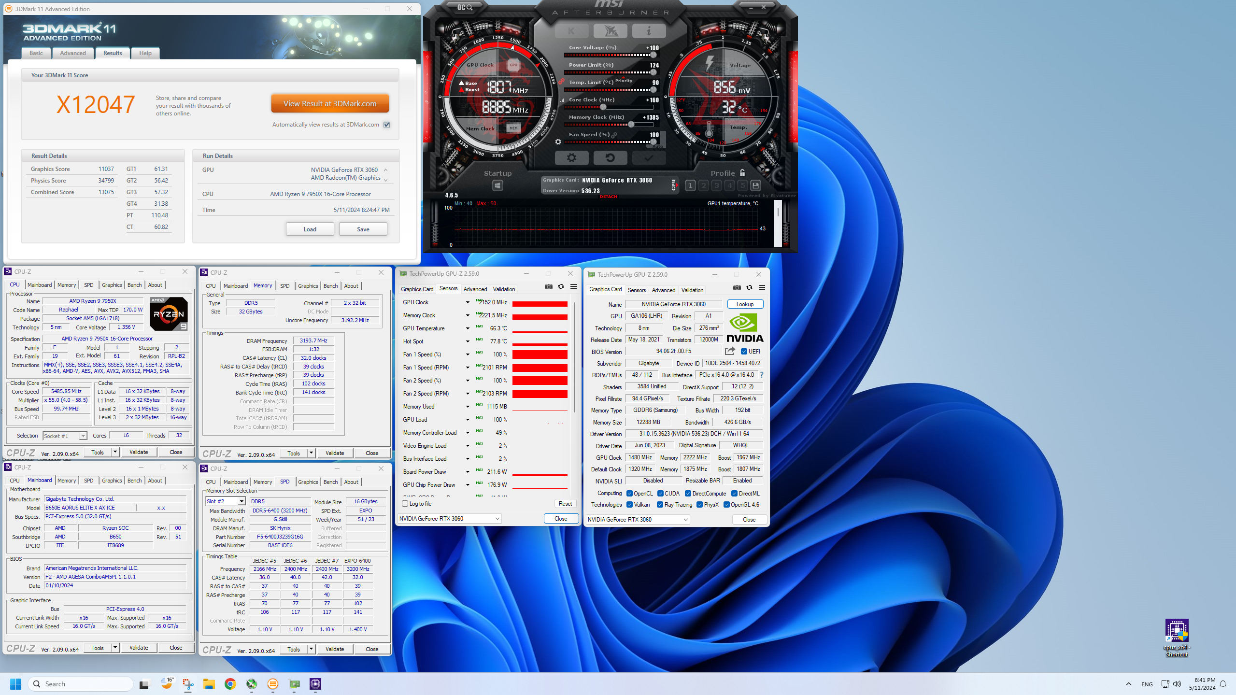Take screenshot in GPU-Z Sensors window
1236x695 pixels.
[x=549, y=287]
